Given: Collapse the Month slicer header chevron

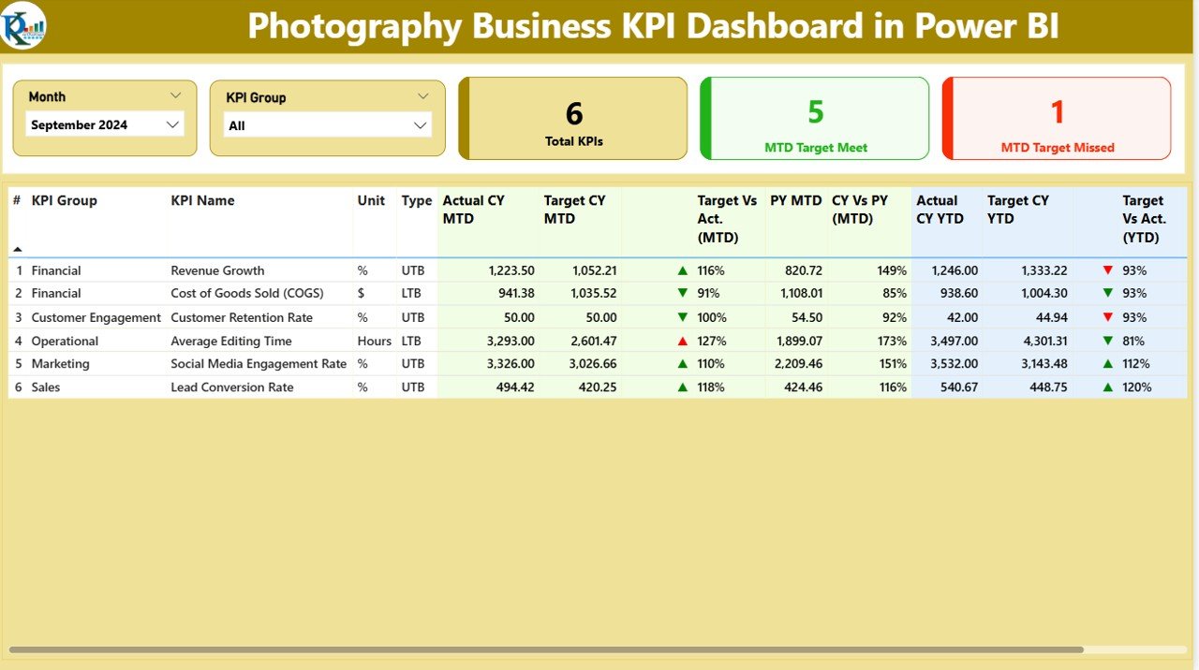Looking at the screenshot, I should (175, 95).
